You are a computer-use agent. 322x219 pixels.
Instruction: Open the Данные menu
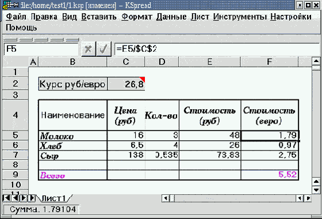pyautogui.click(x=171, y=17)
